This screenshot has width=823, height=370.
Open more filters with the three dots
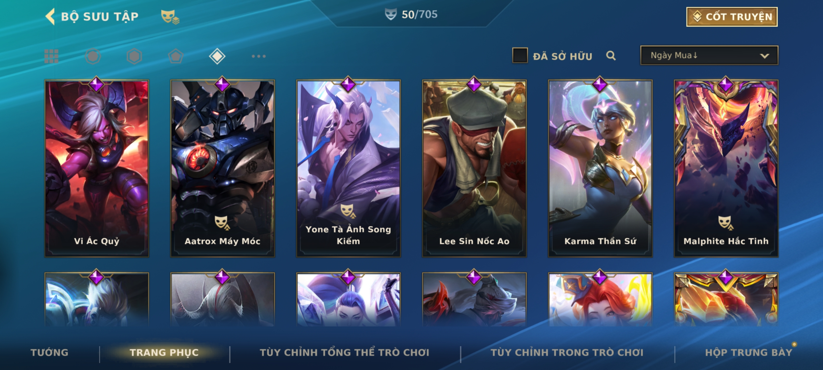tap(259, 56)
